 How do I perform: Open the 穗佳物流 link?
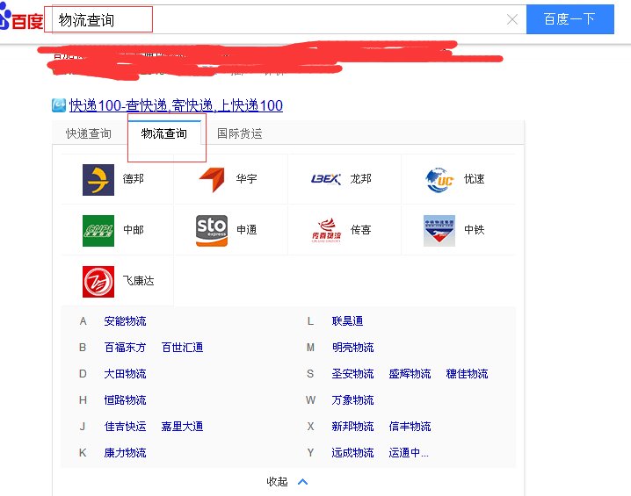(x=468, y=374)
